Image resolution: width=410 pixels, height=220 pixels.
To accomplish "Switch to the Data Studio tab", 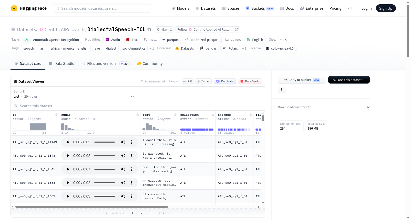I will pos(62,64).
